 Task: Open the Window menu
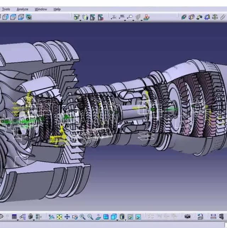[41, 9]
